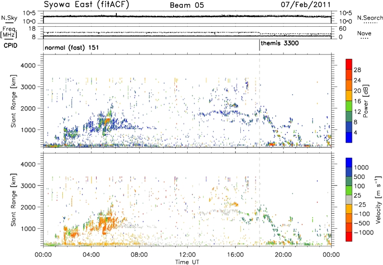Pick the yellow Power colorbar segment between 16 and 20
383x265 pixels.
coord(349,96)
